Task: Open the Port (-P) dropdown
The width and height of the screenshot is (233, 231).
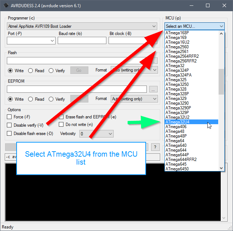Action: click(31, 41)
